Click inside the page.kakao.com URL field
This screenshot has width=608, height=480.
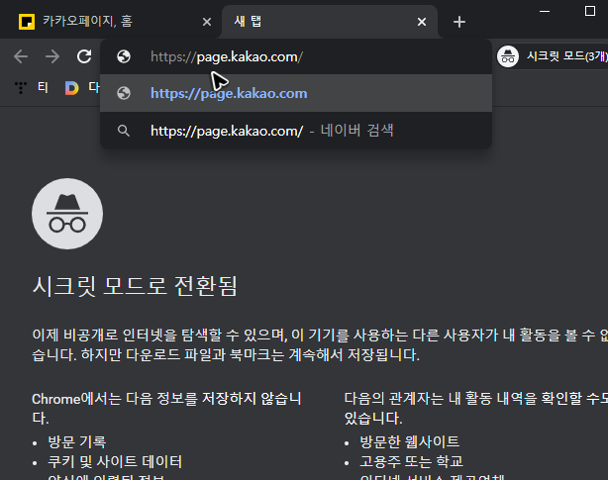click(x=296, y=56)
